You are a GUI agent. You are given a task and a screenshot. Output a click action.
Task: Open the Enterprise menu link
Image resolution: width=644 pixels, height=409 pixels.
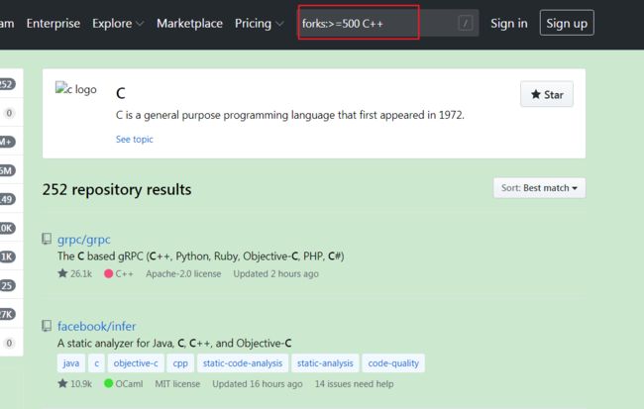[x=53, y=24]
